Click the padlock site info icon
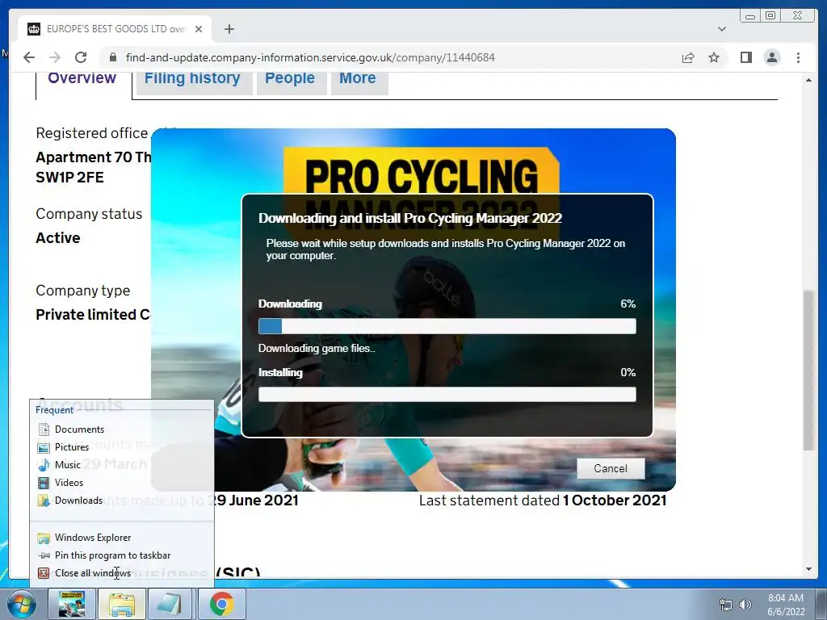This screenshot has width=827, height=620. pos(112,57)
